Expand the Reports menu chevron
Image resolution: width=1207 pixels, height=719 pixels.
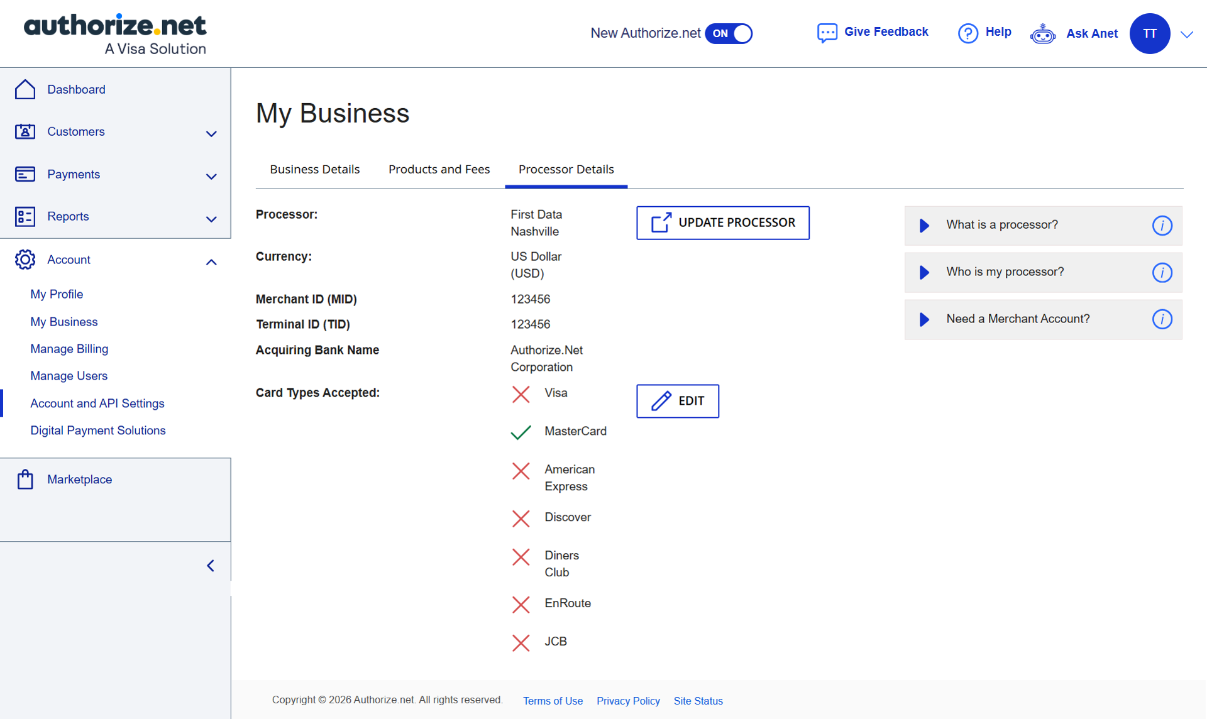tap(211, 219)
